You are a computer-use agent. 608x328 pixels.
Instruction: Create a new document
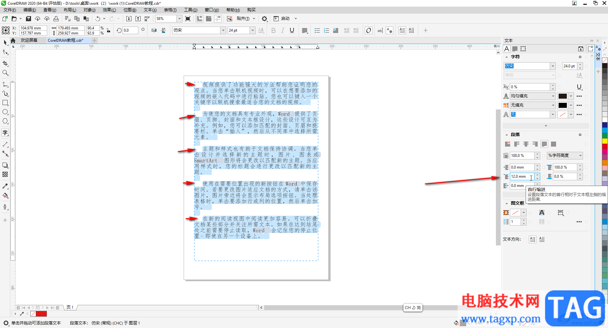[x=5, y=19]
